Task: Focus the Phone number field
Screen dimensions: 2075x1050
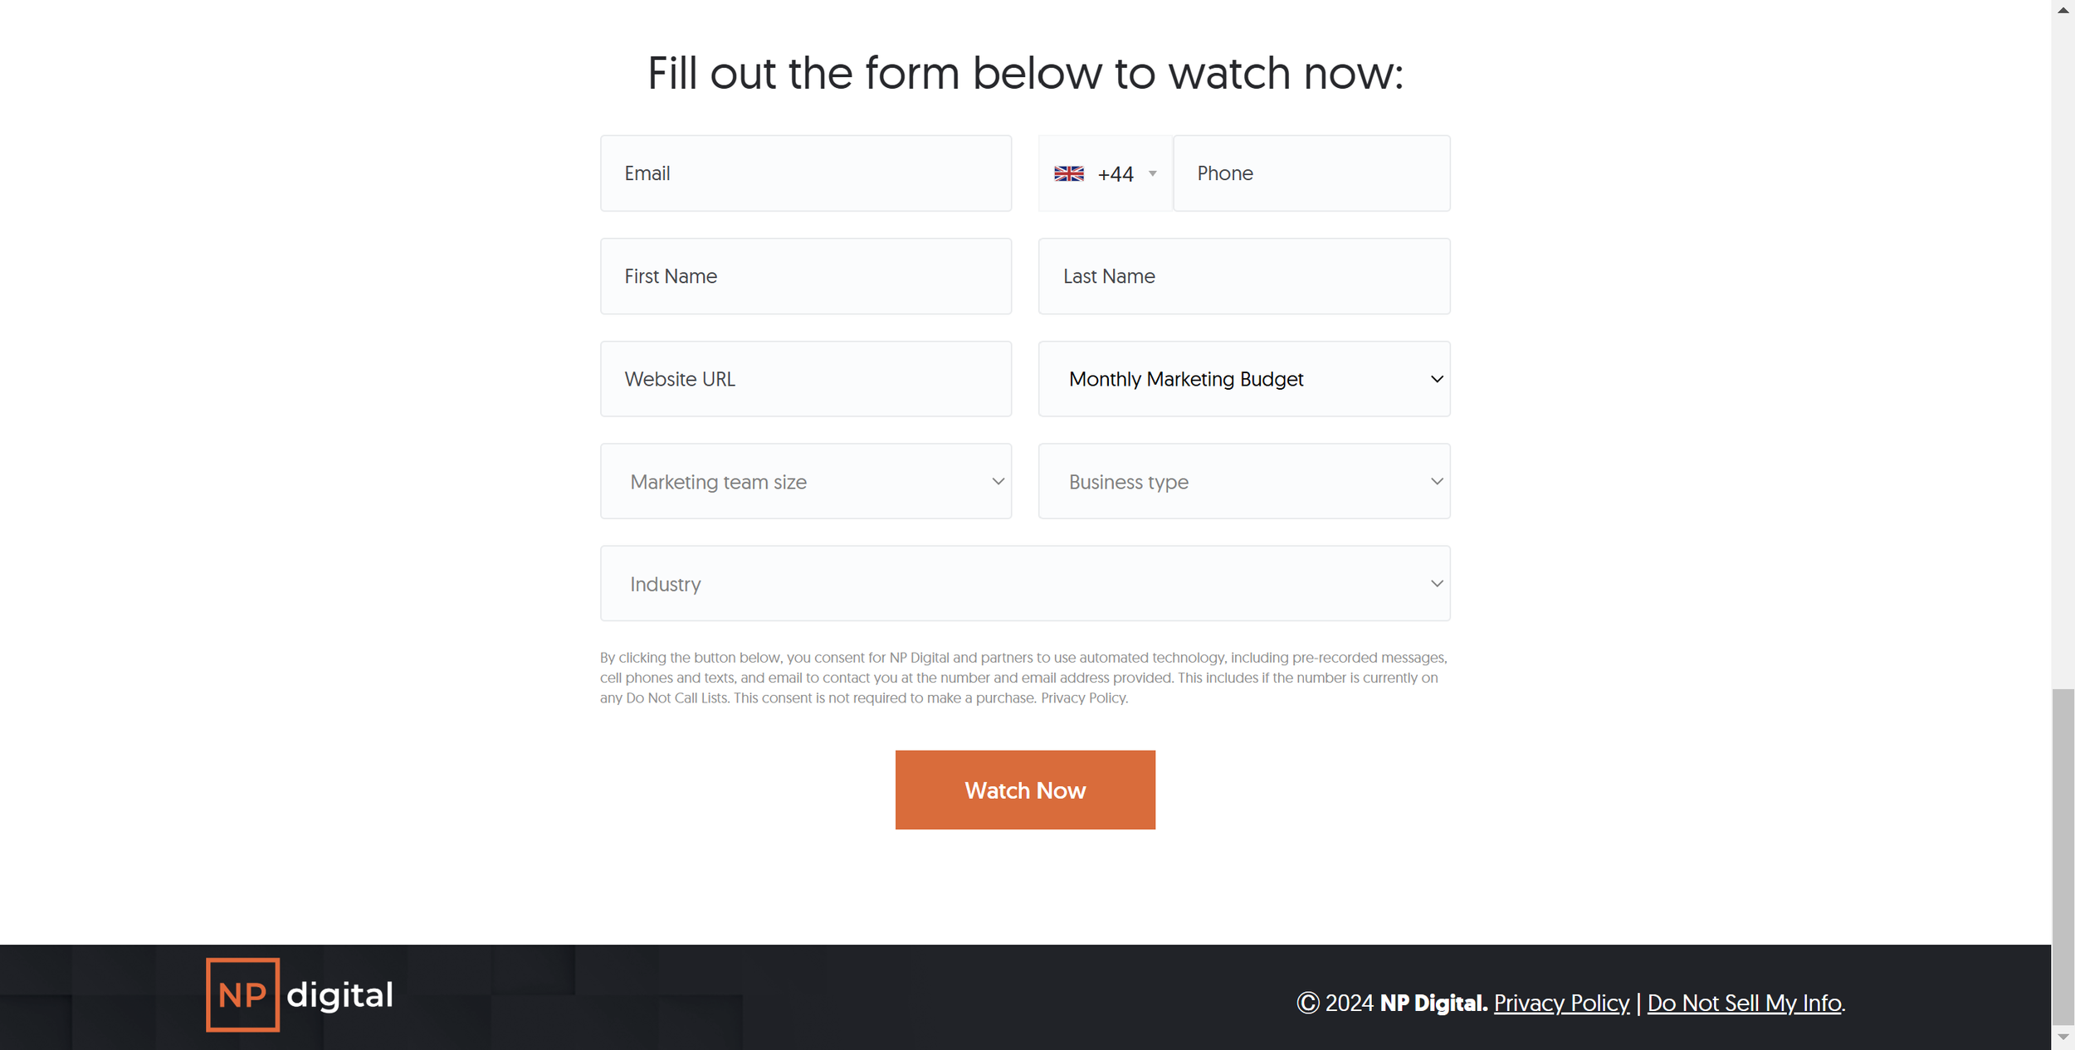Action: pyautogui.click(x=1311, y=173)
